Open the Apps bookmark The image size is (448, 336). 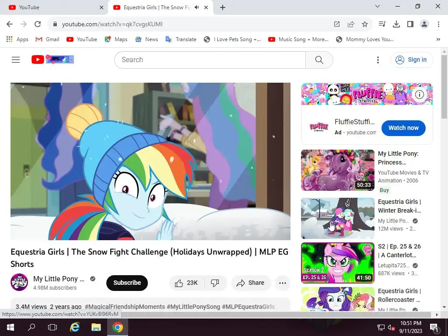tap(17, 39)
